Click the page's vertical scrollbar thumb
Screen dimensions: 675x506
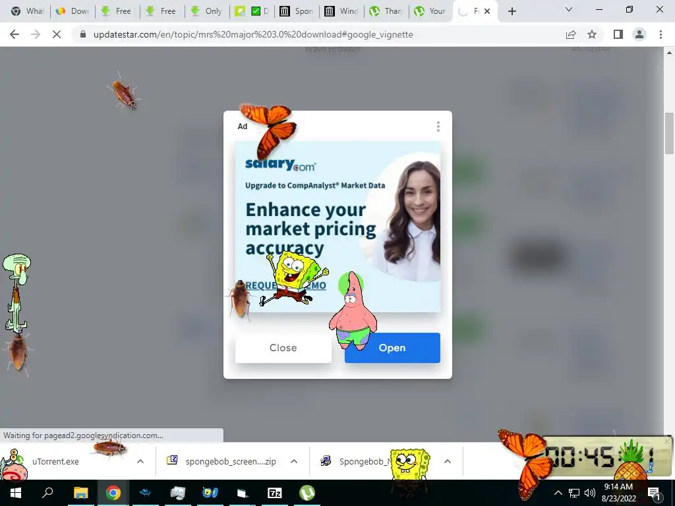pyautogui.click(x=669, y=133)
